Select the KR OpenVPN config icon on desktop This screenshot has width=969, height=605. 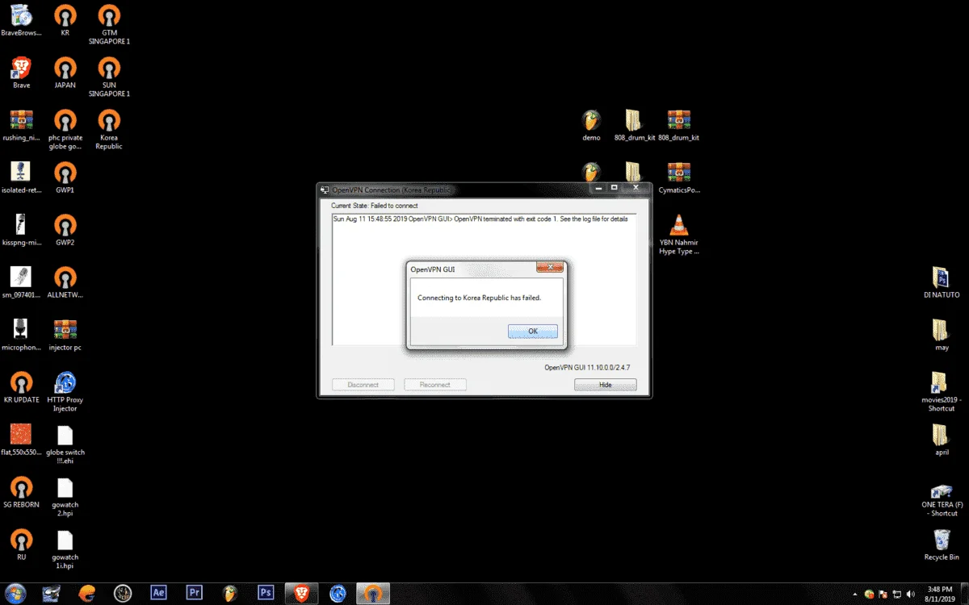coord(65,21)
